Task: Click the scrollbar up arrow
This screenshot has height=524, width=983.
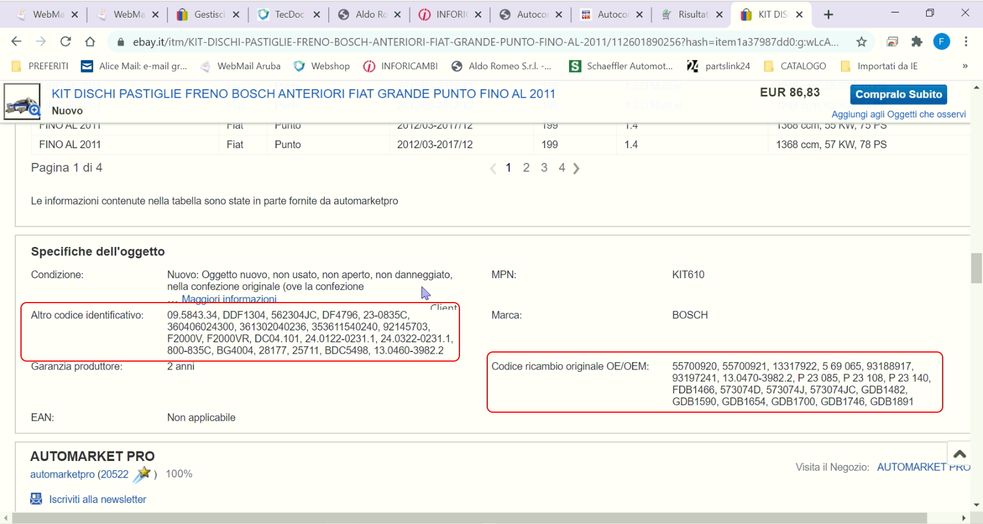Action: (x=977, y=87)
